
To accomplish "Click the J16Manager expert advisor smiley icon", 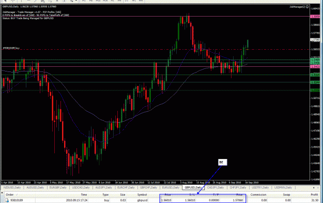I will pos(307,7).
